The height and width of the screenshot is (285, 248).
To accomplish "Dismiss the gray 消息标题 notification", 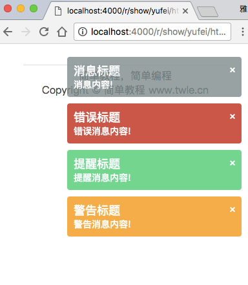I will tap(232, 70).
